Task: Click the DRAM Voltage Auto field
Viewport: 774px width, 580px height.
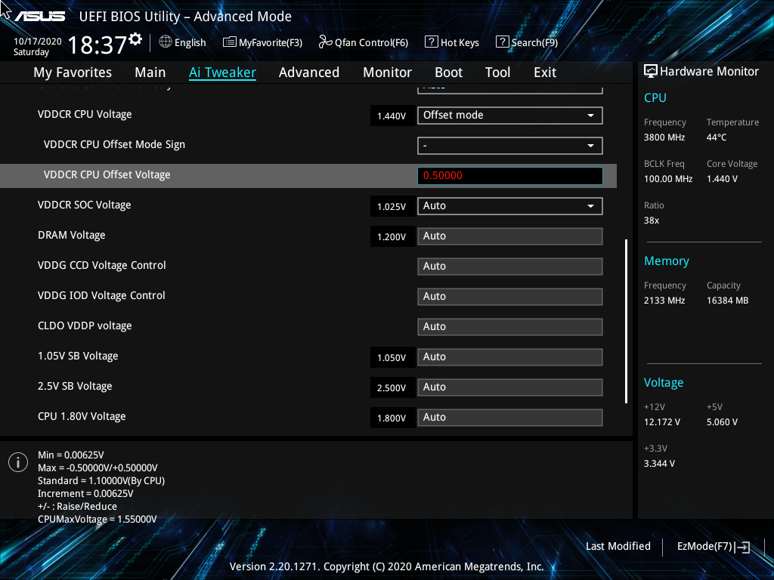Action: click(510, 236)
